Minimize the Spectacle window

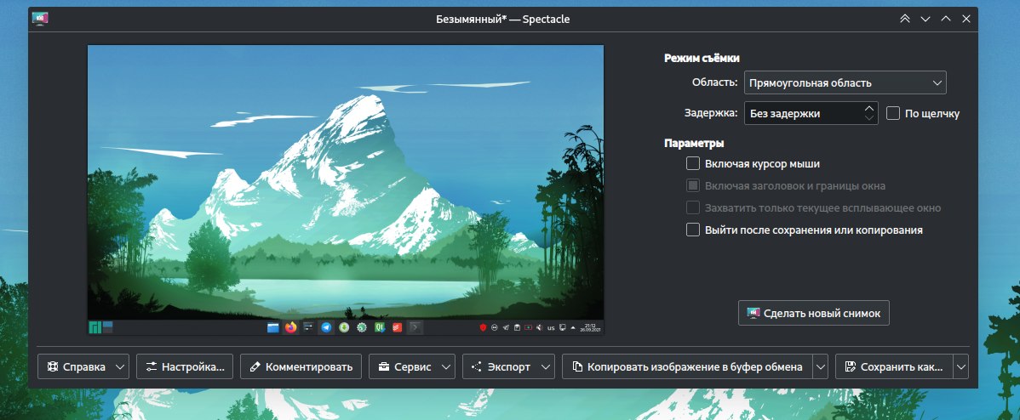925,19
